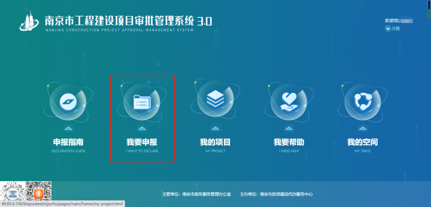This screenshot has width=431, height=207.
Task: Click the 注销 logout text link
Action: click(x=395, y=29)
